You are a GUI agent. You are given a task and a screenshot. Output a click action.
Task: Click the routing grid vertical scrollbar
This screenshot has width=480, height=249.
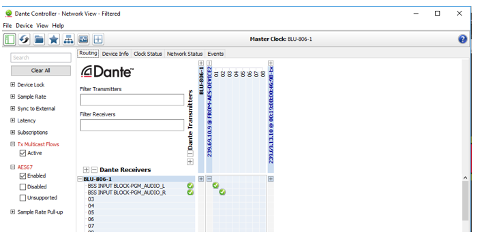(465, 201)
